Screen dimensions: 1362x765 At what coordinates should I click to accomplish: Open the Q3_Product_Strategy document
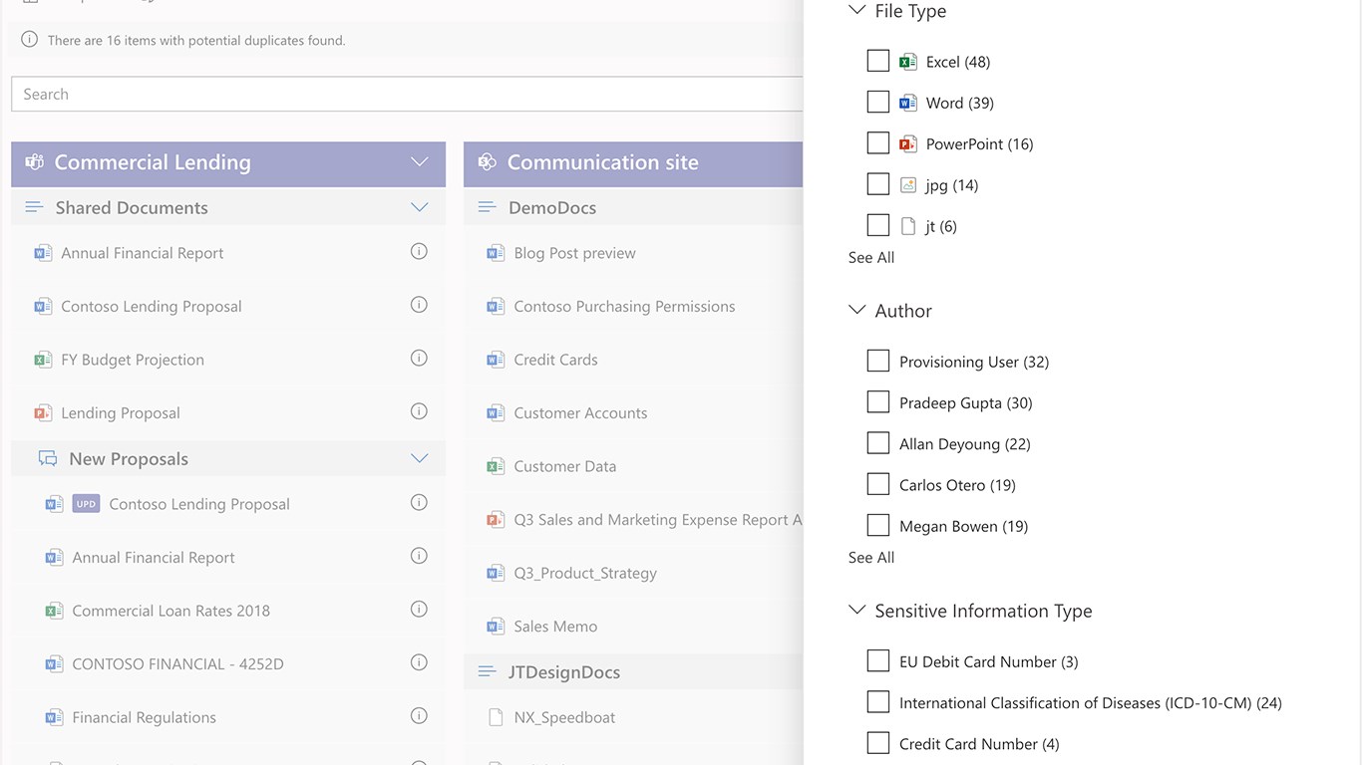pyautogui.click(x=585, y=573)
